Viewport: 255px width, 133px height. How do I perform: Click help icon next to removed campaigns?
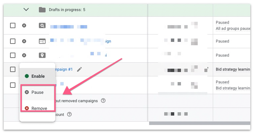103,101
